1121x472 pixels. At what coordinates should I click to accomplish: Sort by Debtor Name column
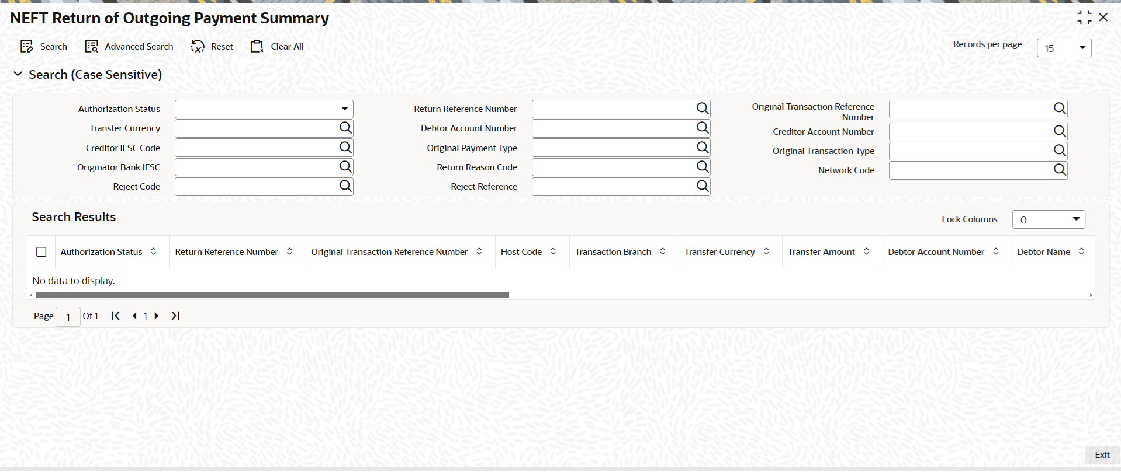[x=1081, y=251]
